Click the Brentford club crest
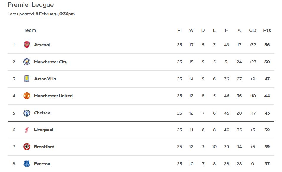The image size is (282, 172). point(27,147)
